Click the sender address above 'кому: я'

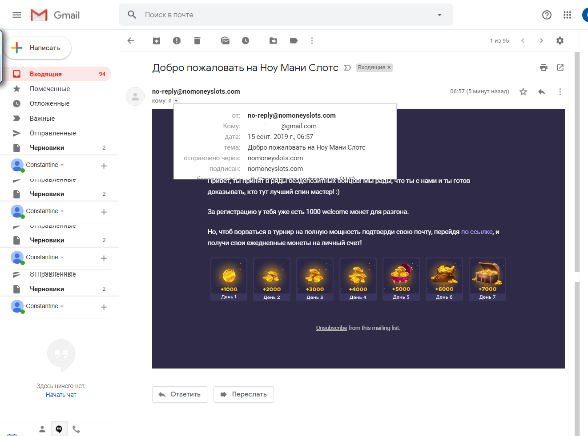point(196,91)
